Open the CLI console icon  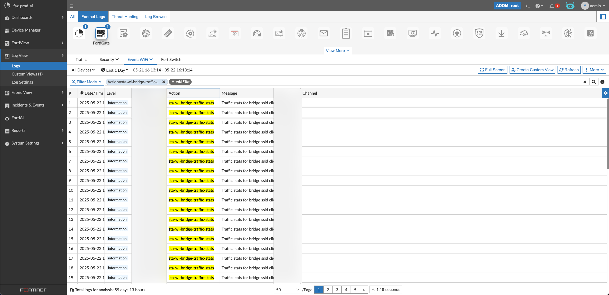[x=528, y=6]
